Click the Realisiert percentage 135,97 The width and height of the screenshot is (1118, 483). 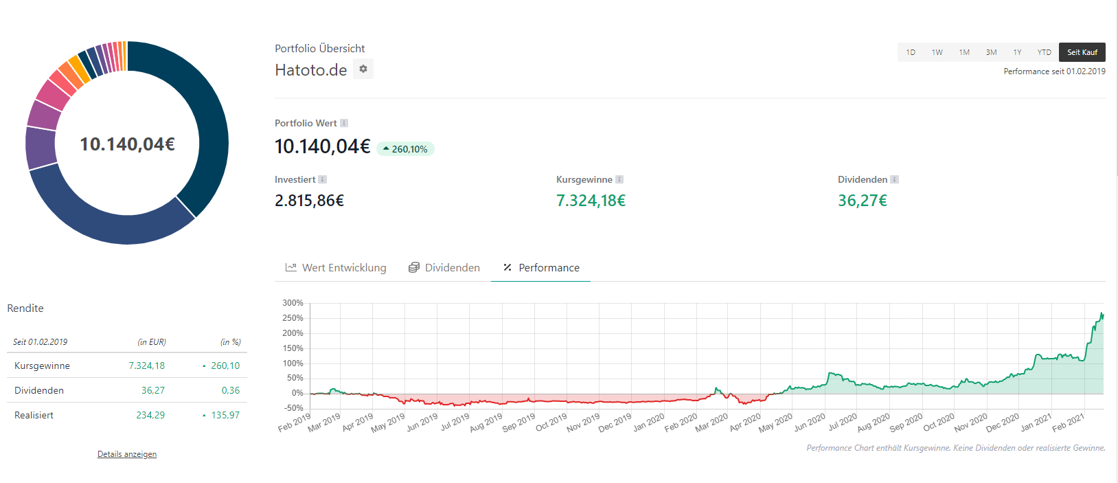click(225, 415)
